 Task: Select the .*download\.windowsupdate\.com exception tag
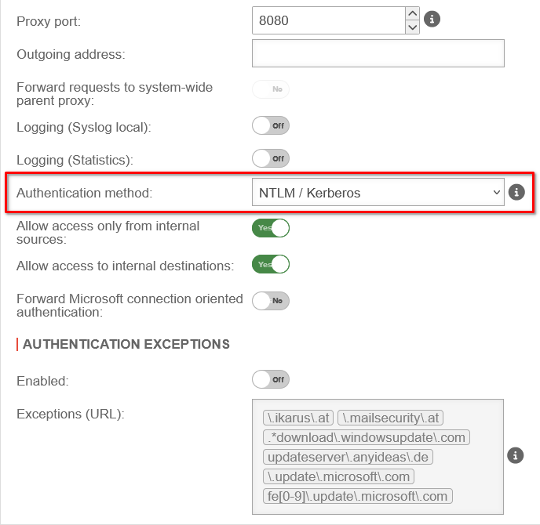click(x=366, y=437)
